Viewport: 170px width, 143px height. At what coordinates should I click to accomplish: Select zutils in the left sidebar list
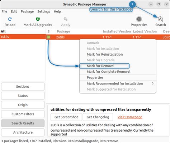tap(23, 37)
